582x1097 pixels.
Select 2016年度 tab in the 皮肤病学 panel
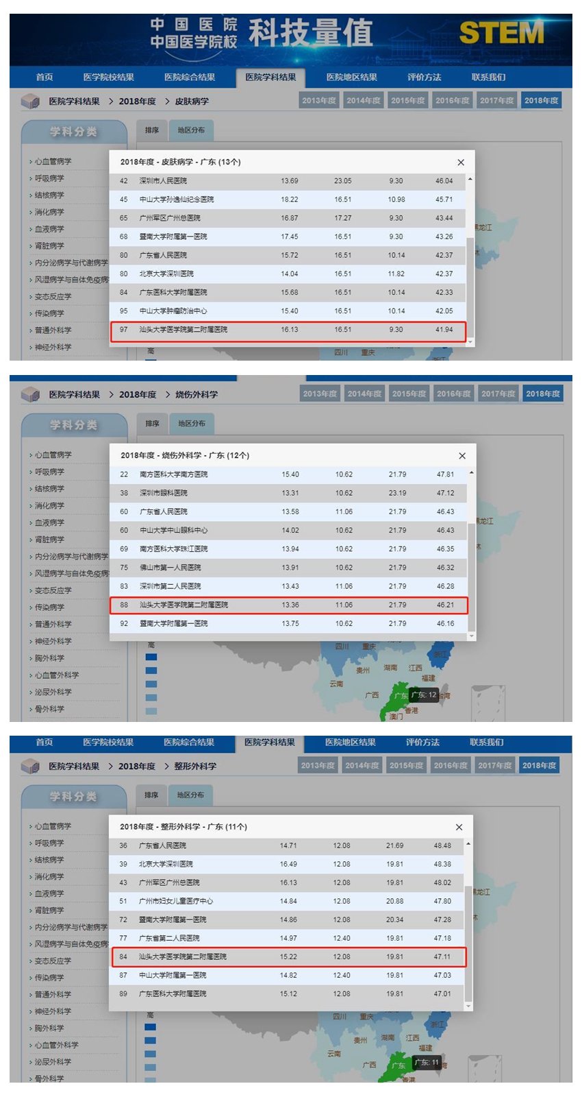point(453,100)
